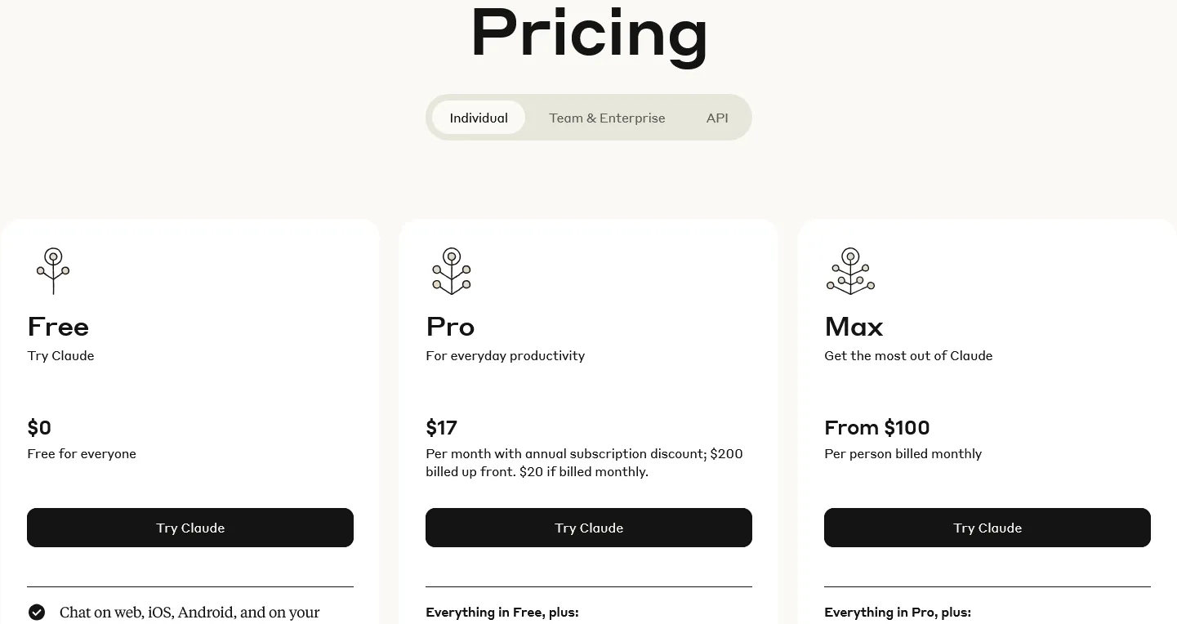Select the Individual pricing tab
The width and height of the screenshot is (1177, 624).
[479, 118]
